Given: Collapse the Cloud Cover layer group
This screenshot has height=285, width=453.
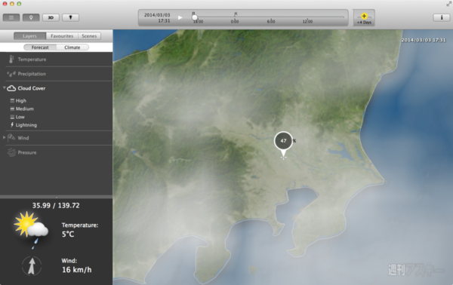Looking at the screenshot, I should tap(5, 87).
